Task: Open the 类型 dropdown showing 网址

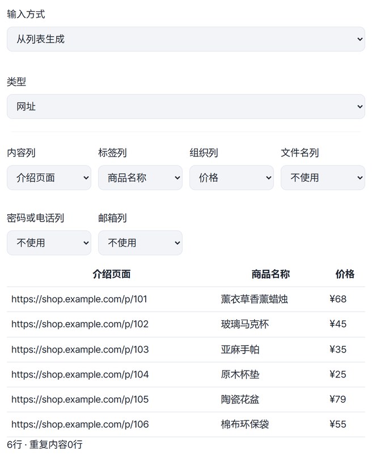Action: pos(185,107)
